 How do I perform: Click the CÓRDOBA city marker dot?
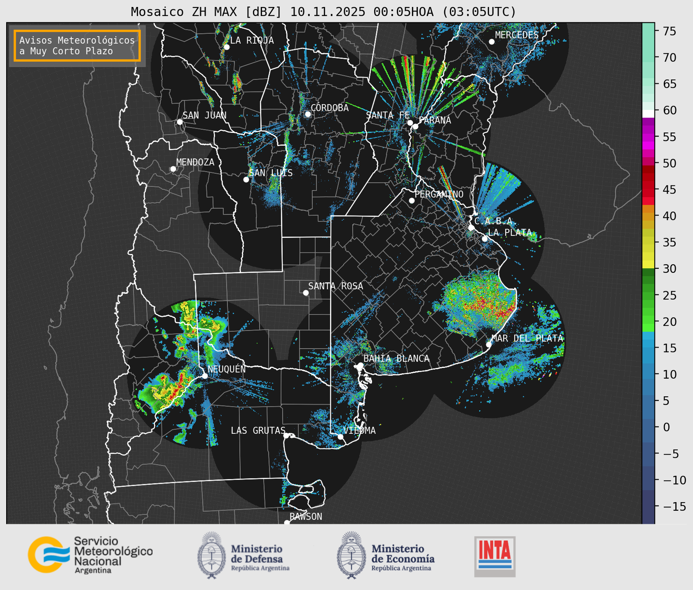308,114
